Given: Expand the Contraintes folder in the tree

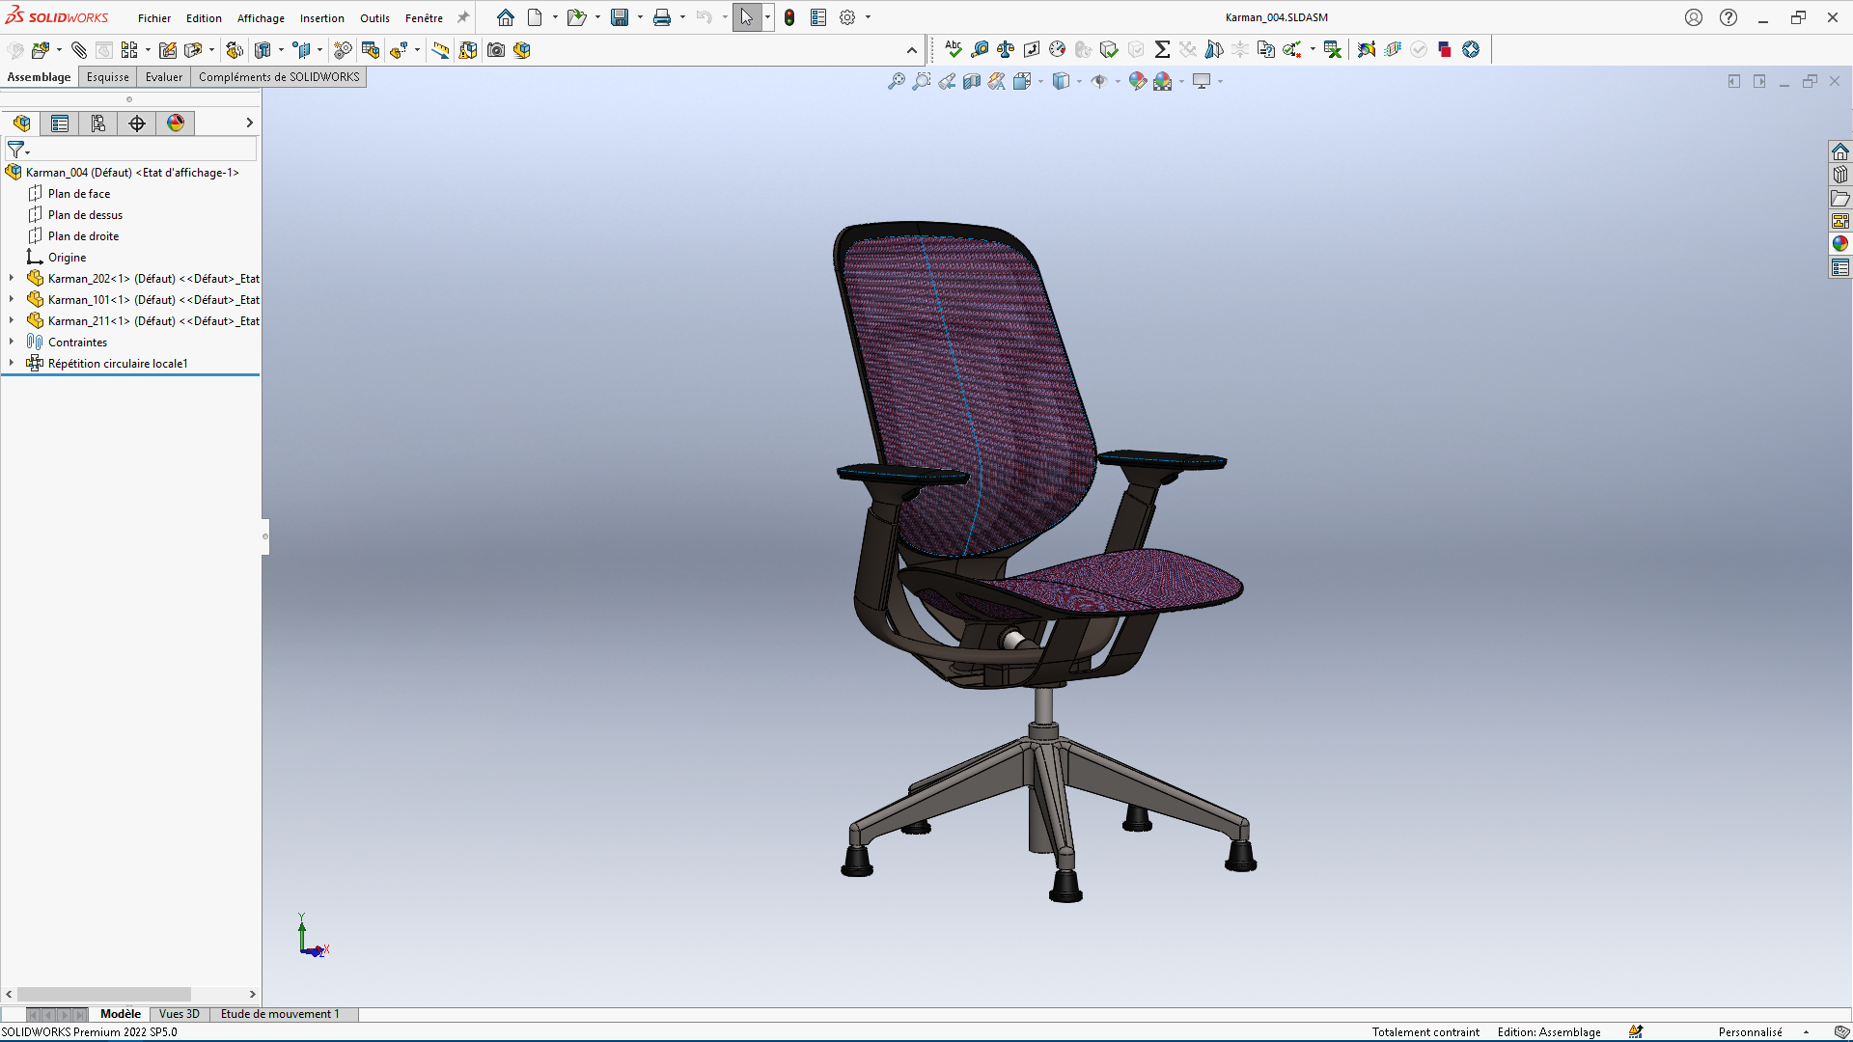Looking at the screenshot, I should (12, 343).
